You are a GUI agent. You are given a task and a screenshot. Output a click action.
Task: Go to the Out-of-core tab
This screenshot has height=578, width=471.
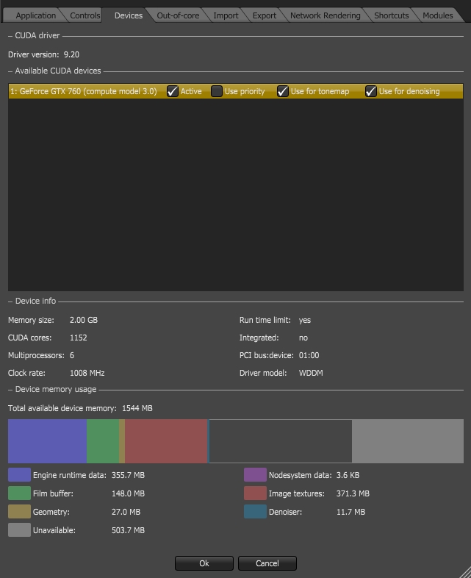tap(178, 15)
